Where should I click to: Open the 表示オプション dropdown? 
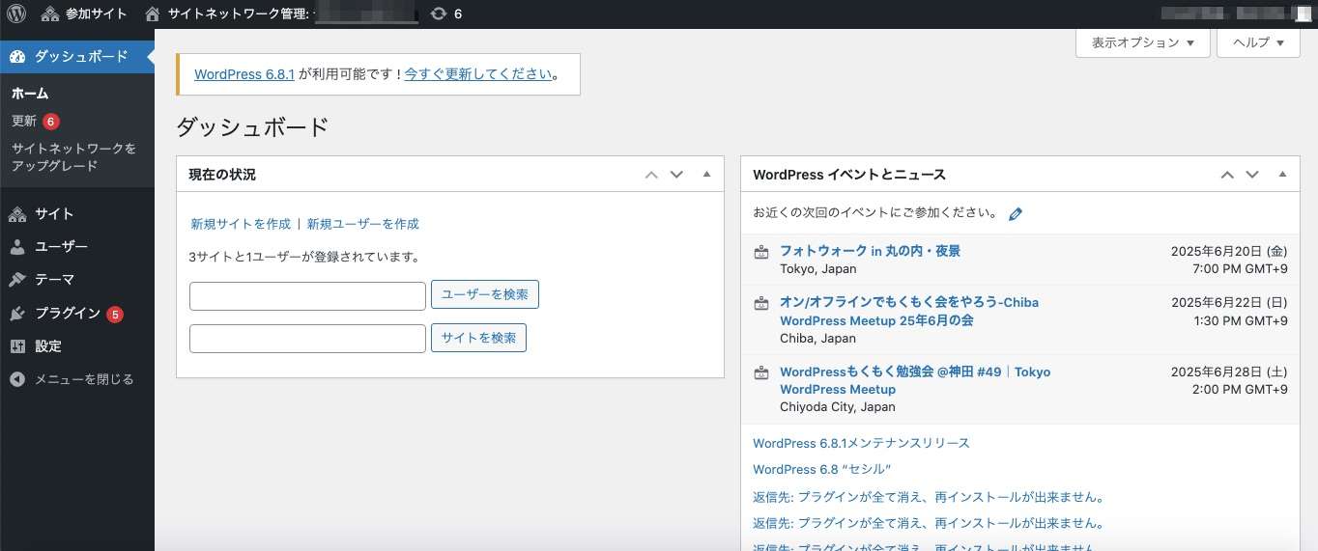[x=1143, y=42]
